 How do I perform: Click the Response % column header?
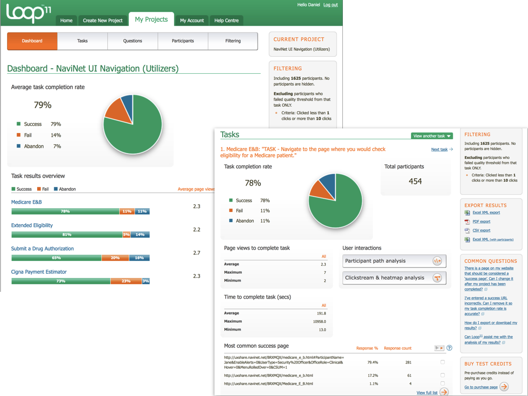tap(367, 348)
